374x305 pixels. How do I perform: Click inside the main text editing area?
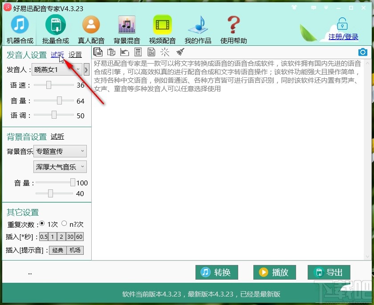tap(228, 160)
